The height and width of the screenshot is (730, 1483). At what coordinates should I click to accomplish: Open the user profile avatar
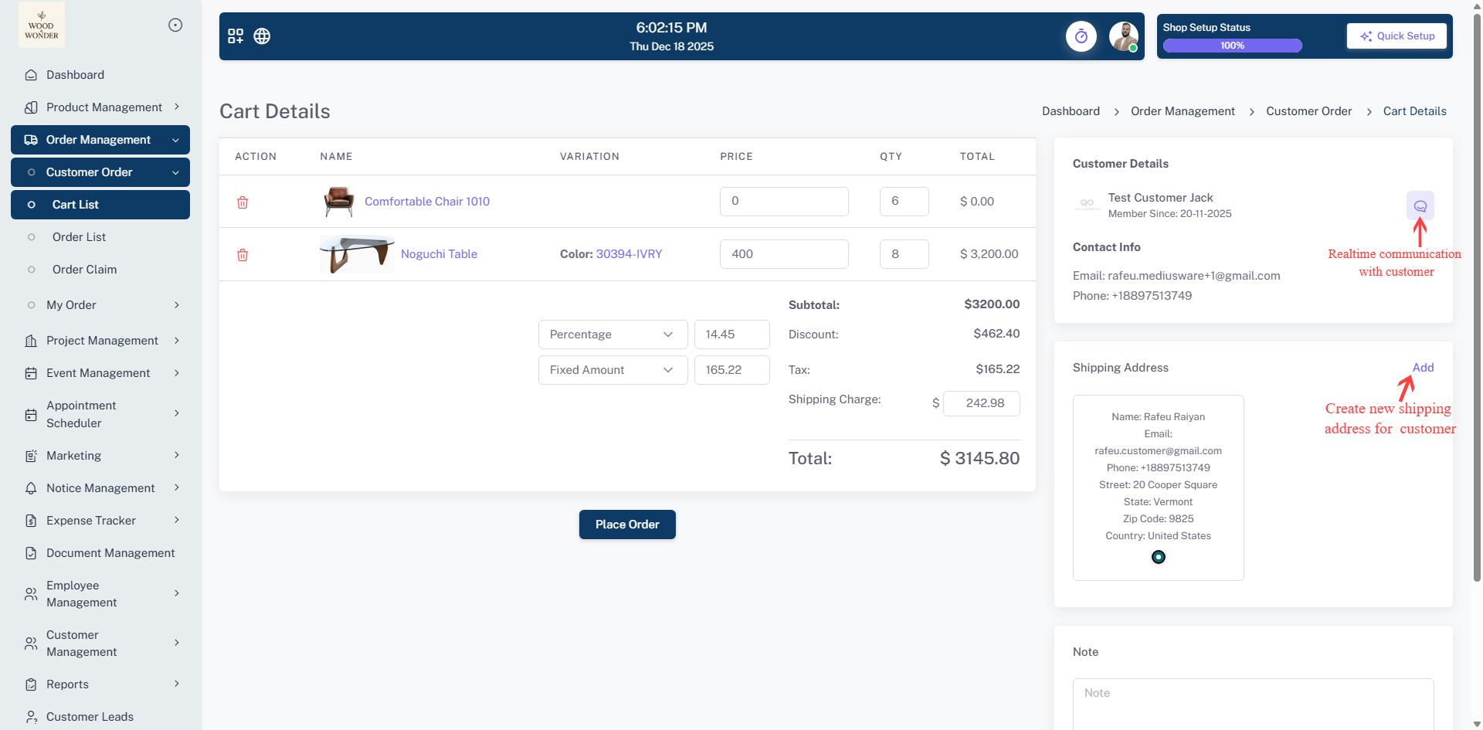(x=1123, y=36)
